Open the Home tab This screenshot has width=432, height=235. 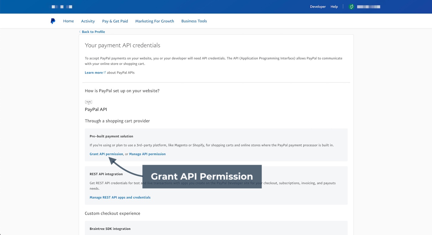(69, 21)
